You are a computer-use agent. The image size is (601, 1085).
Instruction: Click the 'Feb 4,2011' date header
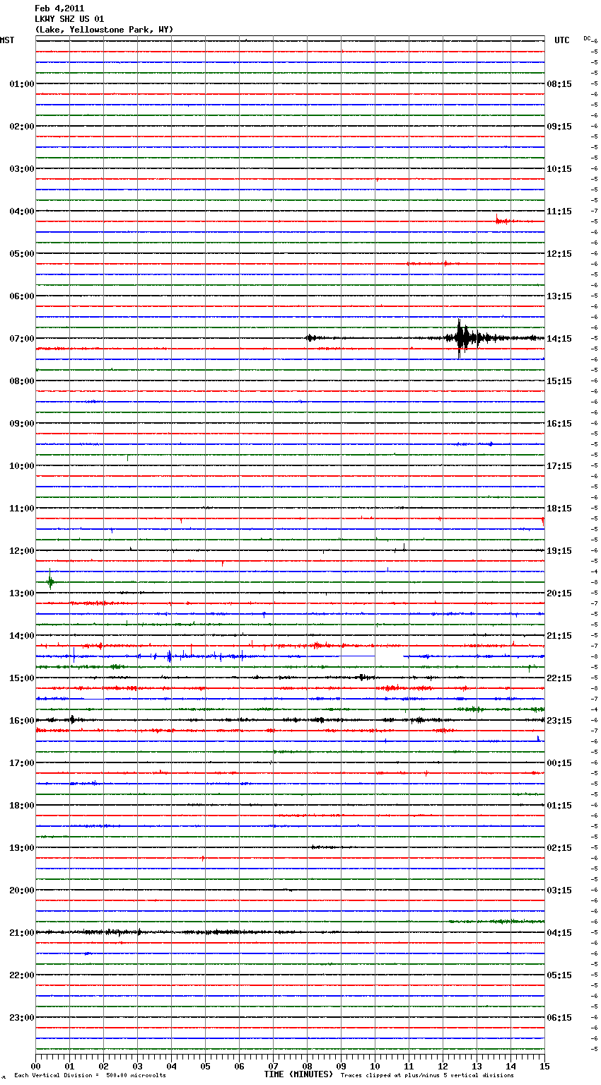click(59, 8)
